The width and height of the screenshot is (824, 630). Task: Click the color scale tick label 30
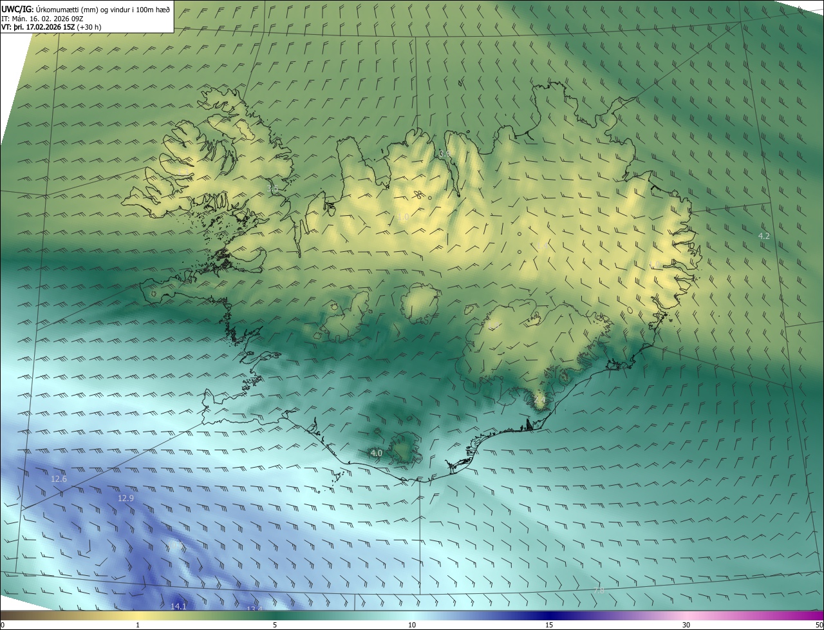[x=686, y=625]
